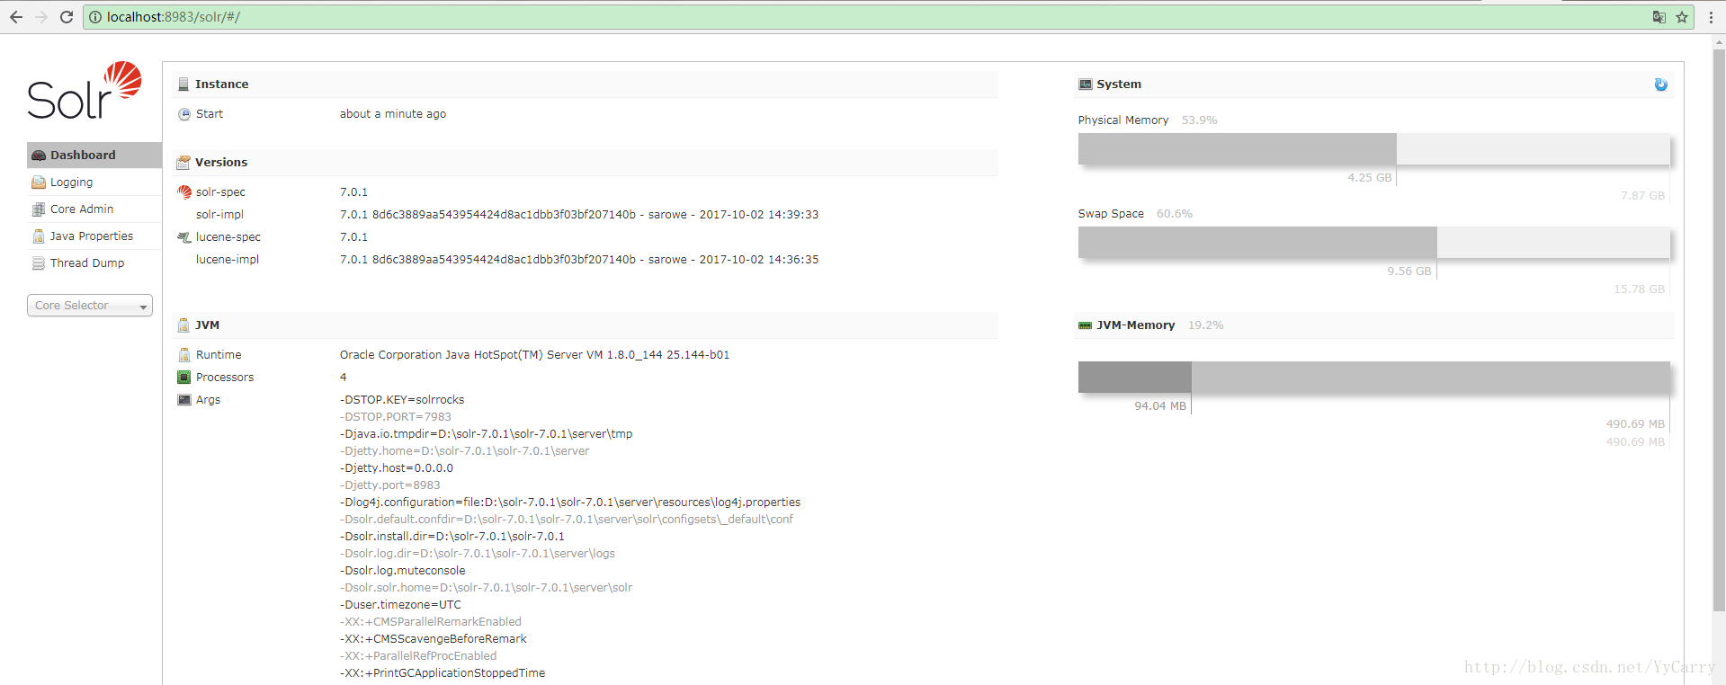Click the Args terminal icon
This screenshot has height=685, width=1726.
(x=184, y=400)
